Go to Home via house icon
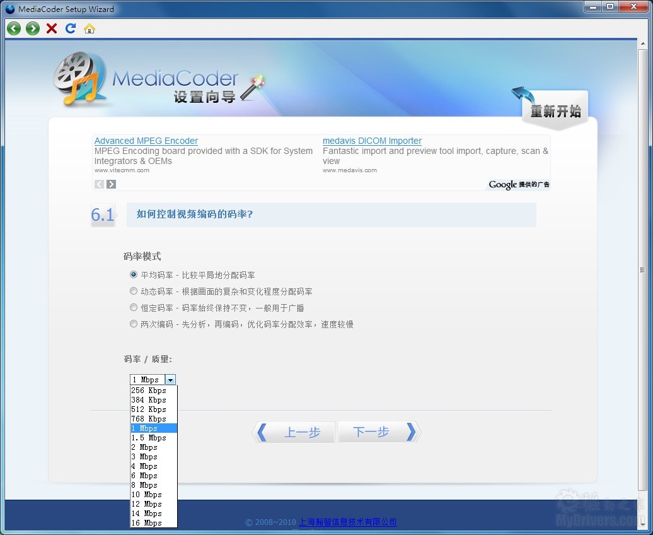This screenshot has width=653, height=535. [x=90, y=28]
